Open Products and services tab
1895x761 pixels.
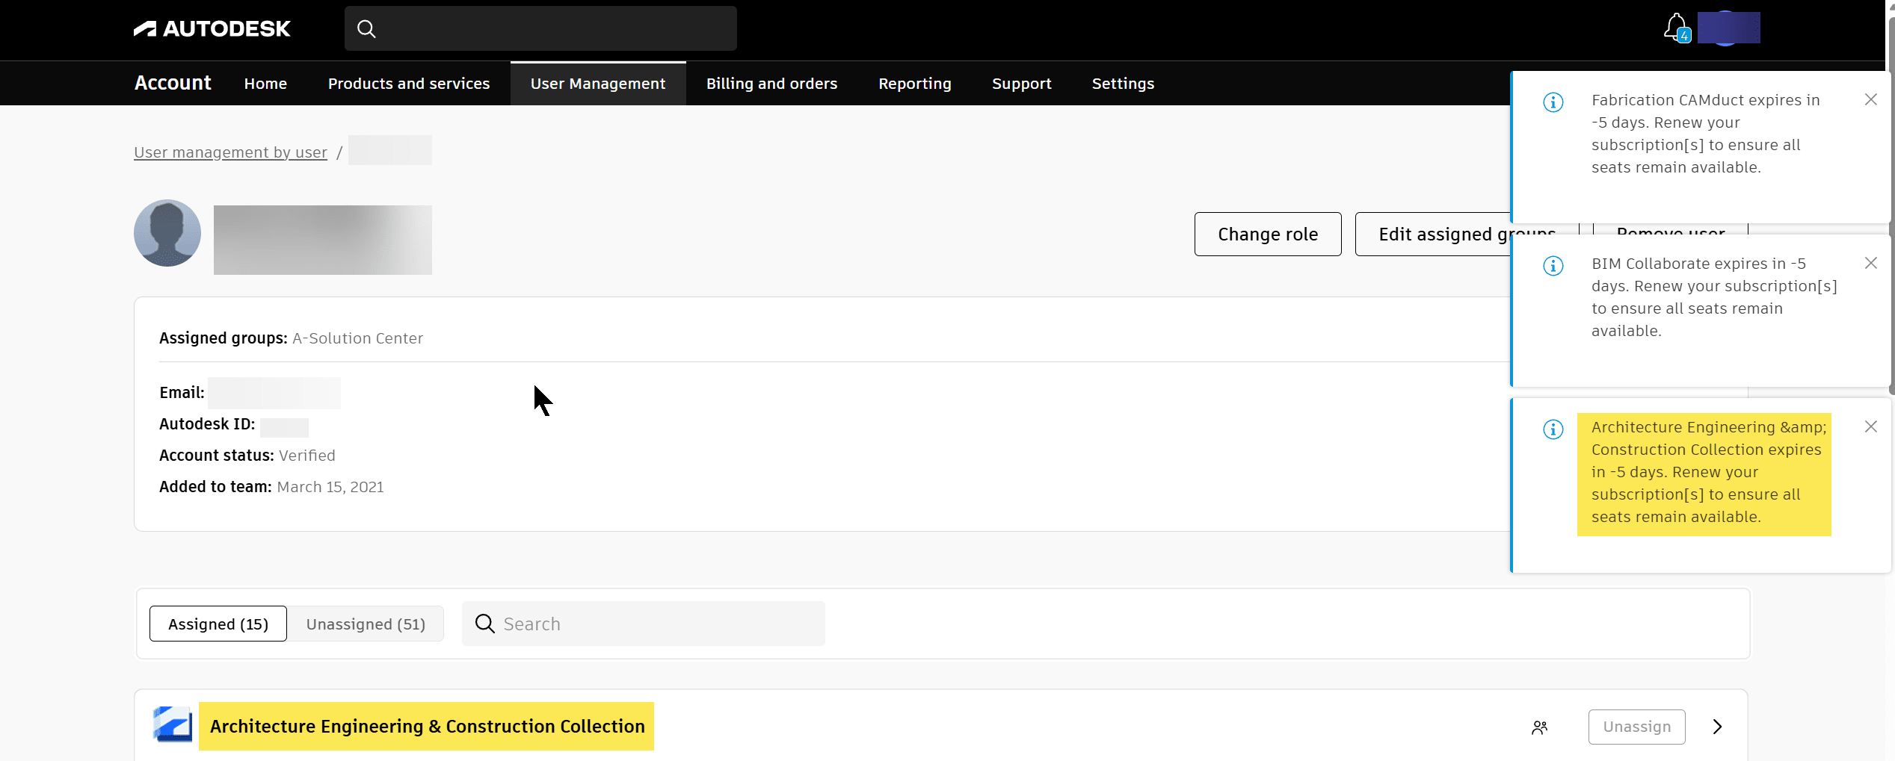409,84
